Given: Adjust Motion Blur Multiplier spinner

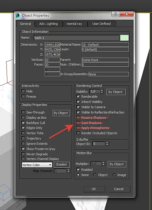Looking at the screenshot, I should click(103, 164).
